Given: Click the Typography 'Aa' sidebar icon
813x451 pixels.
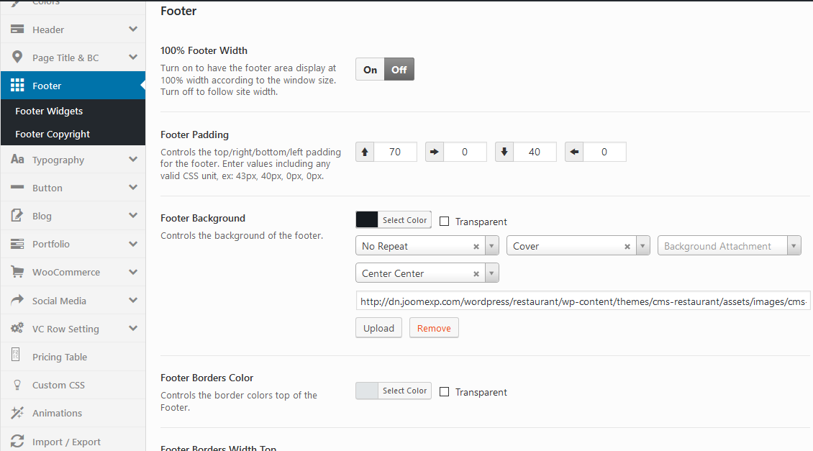Looking at the screenshot, I should tap(17, 160).
